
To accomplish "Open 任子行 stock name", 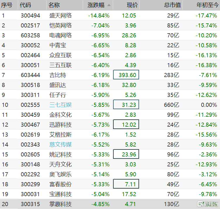I will tap(58, 95).
